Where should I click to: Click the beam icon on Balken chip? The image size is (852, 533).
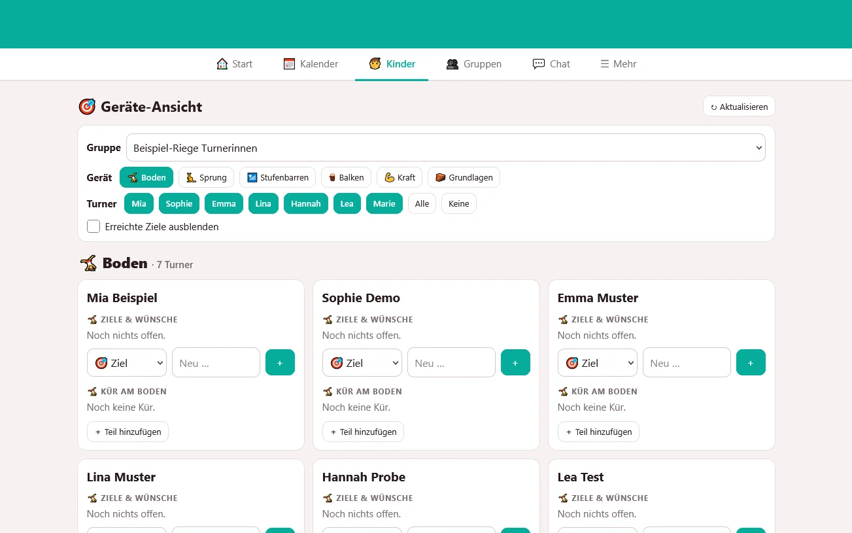coord(332,178)
